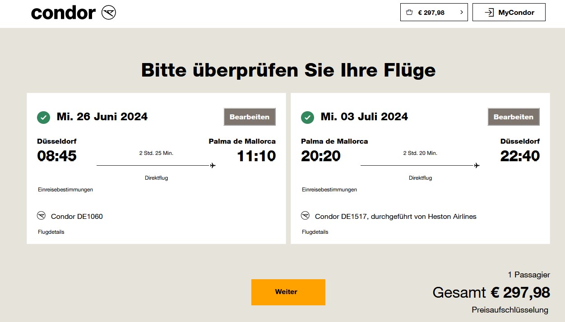Screen dimensions: 565x322
Task: Edit the return flight via Bearbeiten
Action: [513, 117]
